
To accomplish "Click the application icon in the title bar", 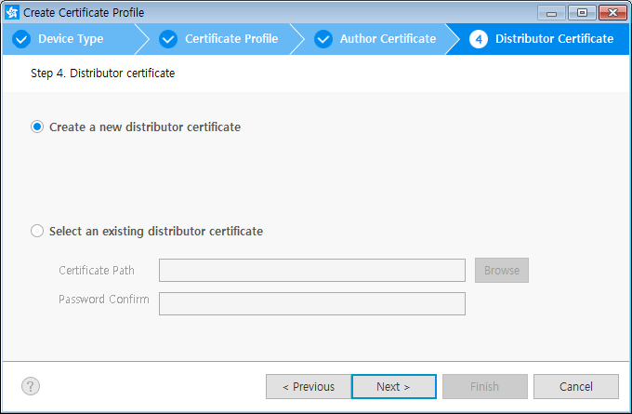I will tap(12, 12).
